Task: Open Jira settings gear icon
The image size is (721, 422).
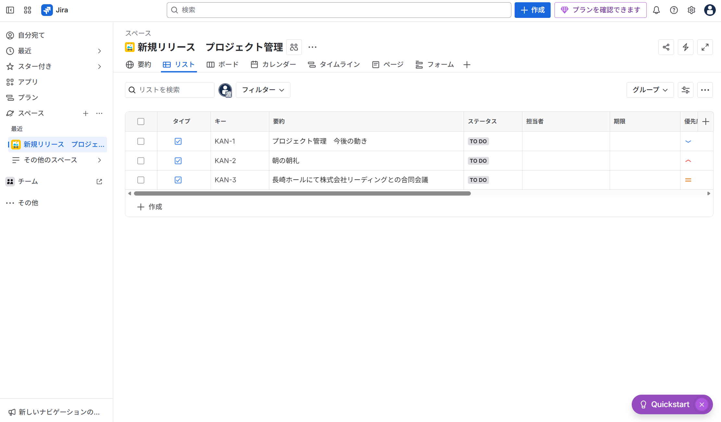Action: pos(691,10)
